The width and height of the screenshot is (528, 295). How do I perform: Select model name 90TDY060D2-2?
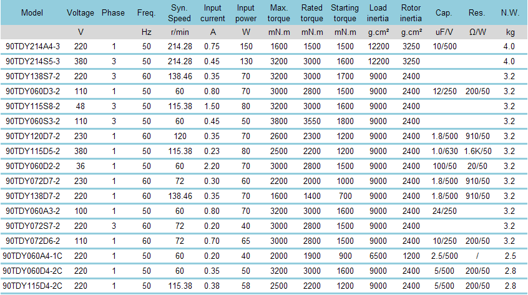pyautogui.click(x=32, y=166)
